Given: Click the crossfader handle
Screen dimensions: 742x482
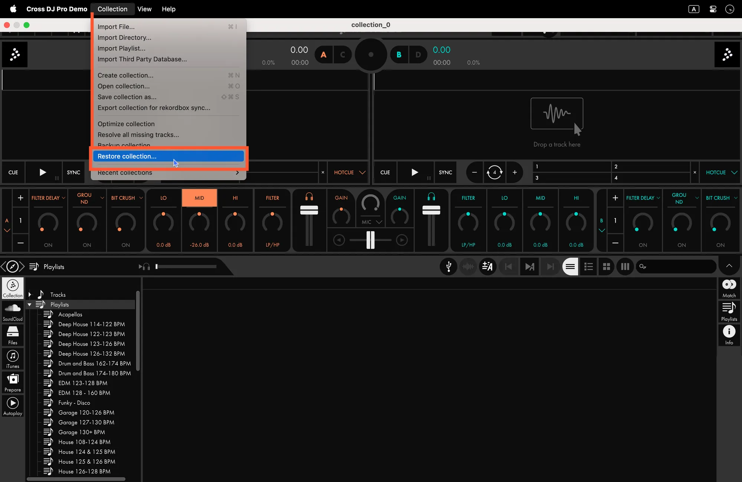Looking at the screenshot, I should click(x=370, y=240).
